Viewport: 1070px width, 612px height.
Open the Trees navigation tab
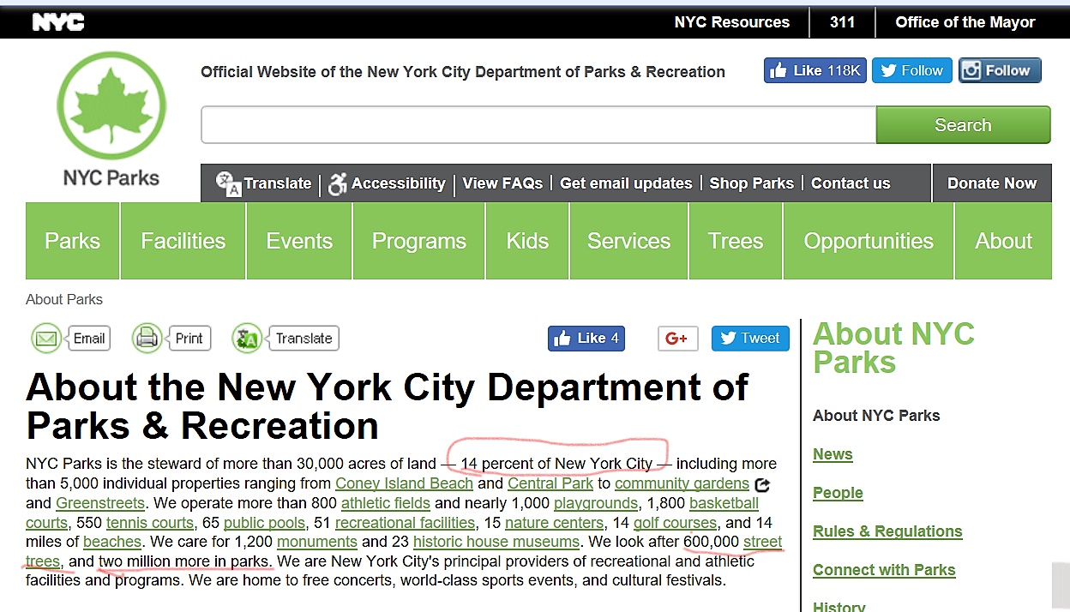pos(736,241)
